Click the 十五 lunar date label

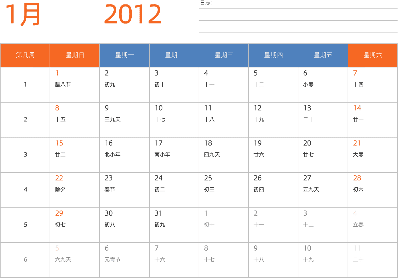[60, 119]
